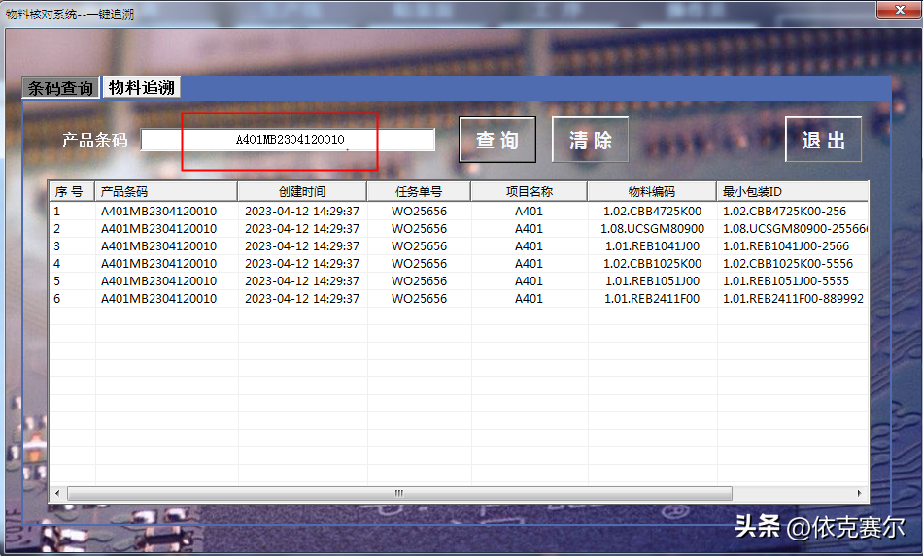The image size is (923, 556).
Task: Select material code 1.01.REB2411F00
Action: pyautogui.click(x=652, y=299)
